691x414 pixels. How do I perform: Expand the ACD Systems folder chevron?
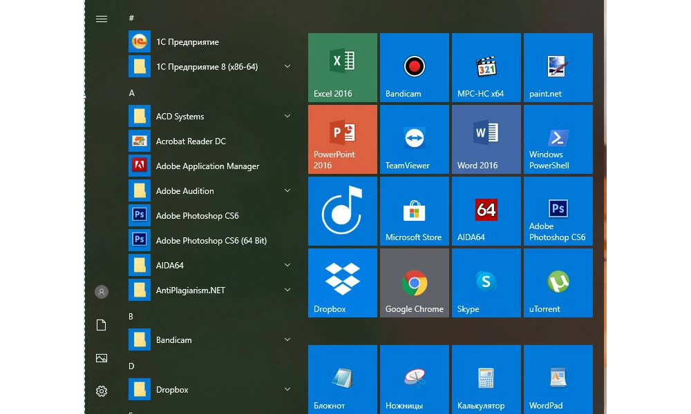(x=287, y=116)
